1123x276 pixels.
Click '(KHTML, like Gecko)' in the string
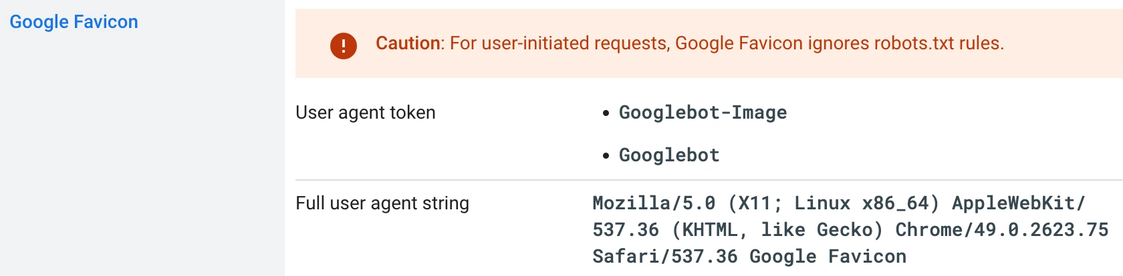click(777, 230)
